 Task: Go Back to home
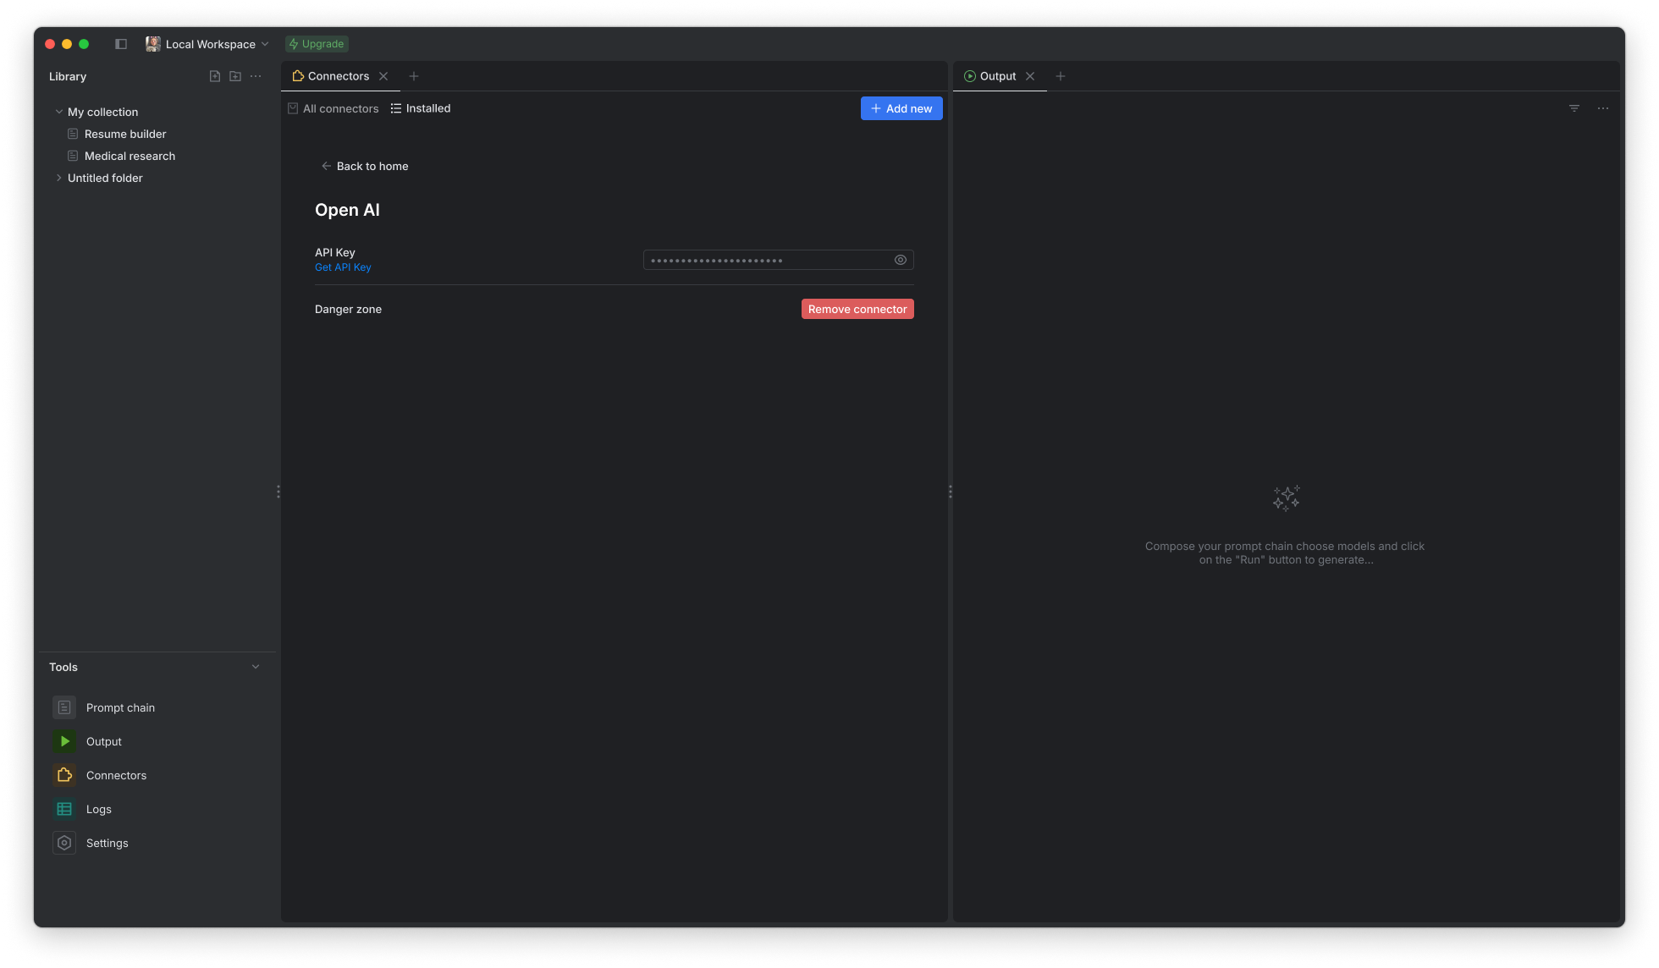(x=364, y=166)
